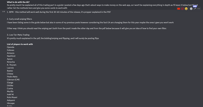203x107 pixels.
Task: Click the player name K. Thuram
Action: click(x=12, y=65)
